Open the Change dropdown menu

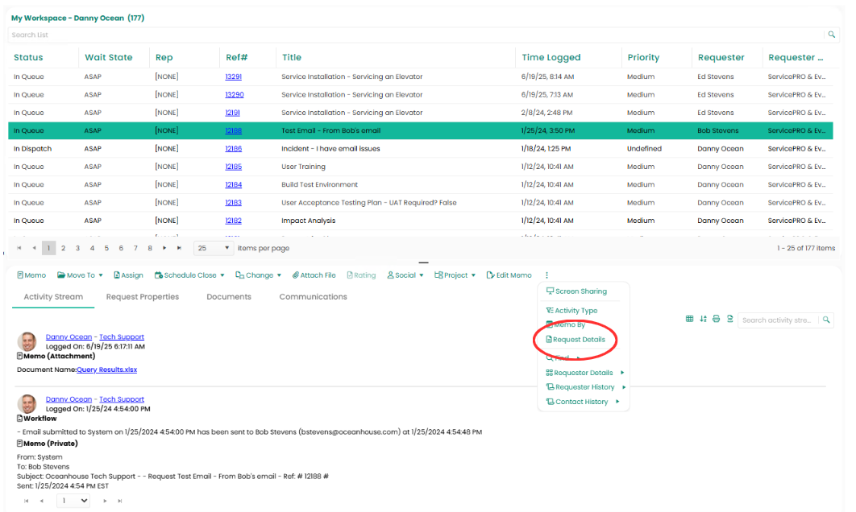258,275
